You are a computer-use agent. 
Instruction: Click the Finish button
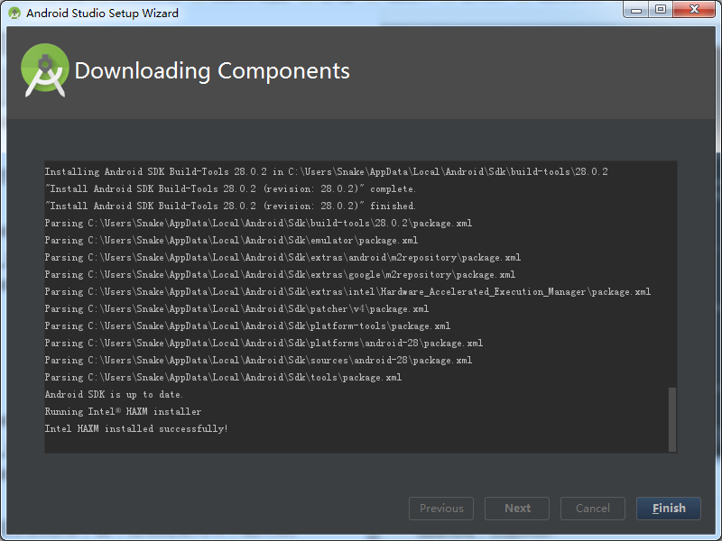tap(669, 509)
